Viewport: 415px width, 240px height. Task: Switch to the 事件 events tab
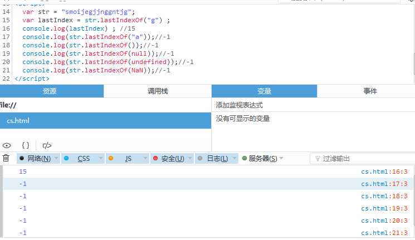[x=366, y=91]
